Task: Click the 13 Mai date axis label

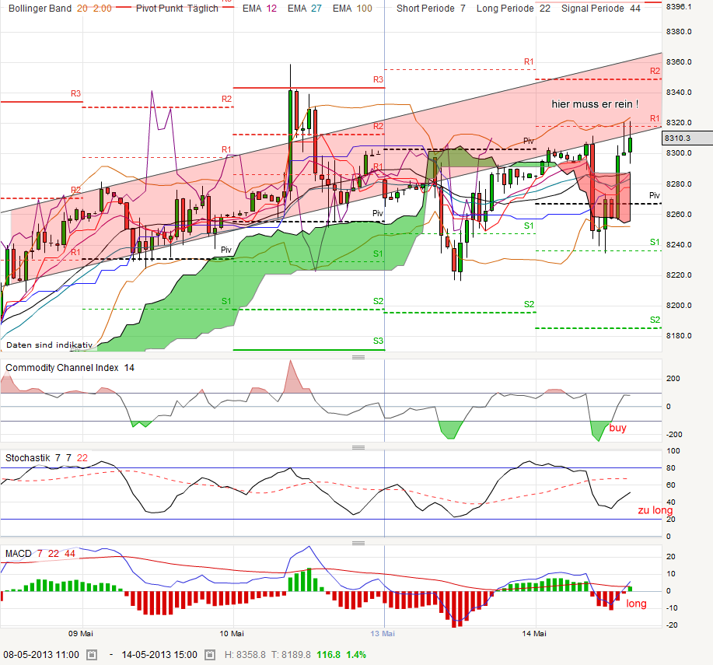Action: 383,634
